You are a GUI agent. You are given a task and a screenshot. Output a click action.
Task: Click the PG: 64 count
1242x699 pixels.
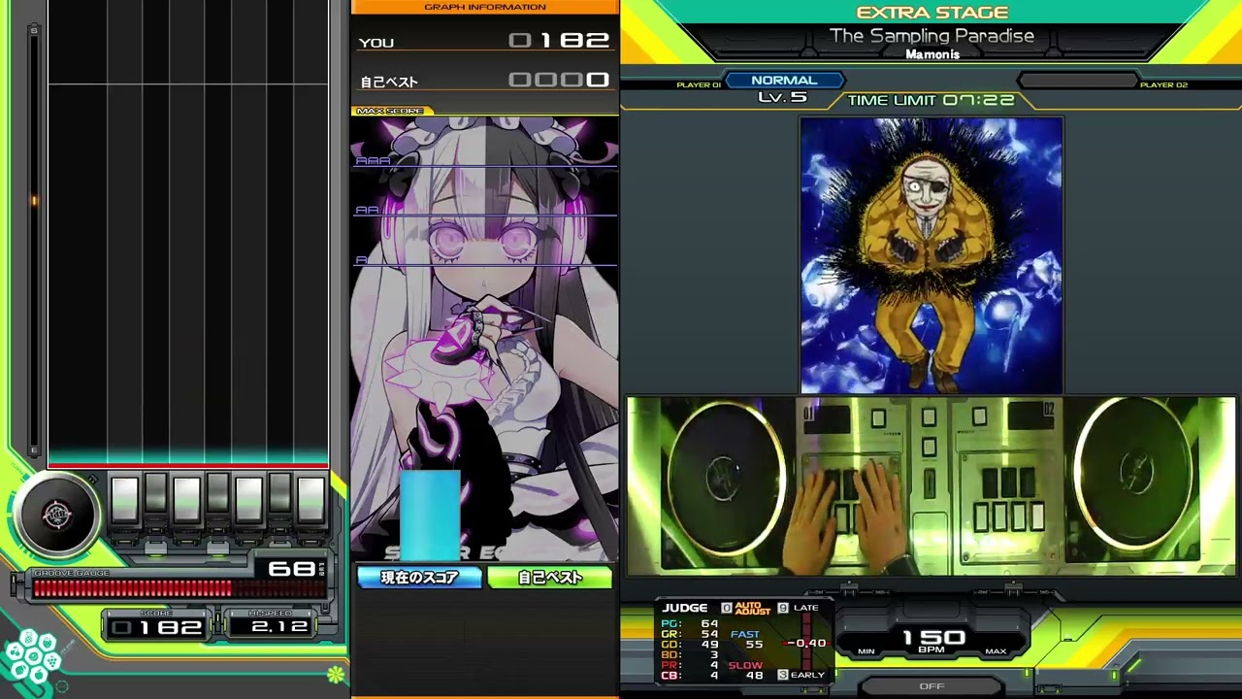point(690,623)
